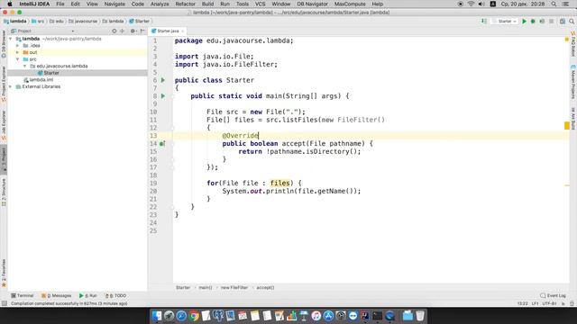Click collapse all icon in Project panel header
577x324 pixels.
[x=123, y=31]
